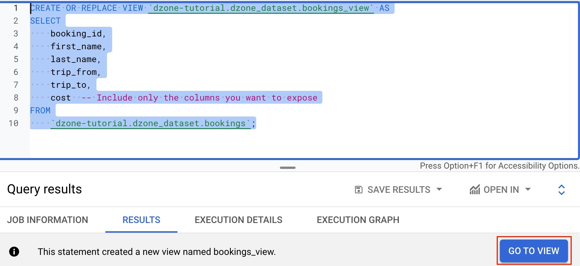Click line number 5 in the editor gutter

16,59
